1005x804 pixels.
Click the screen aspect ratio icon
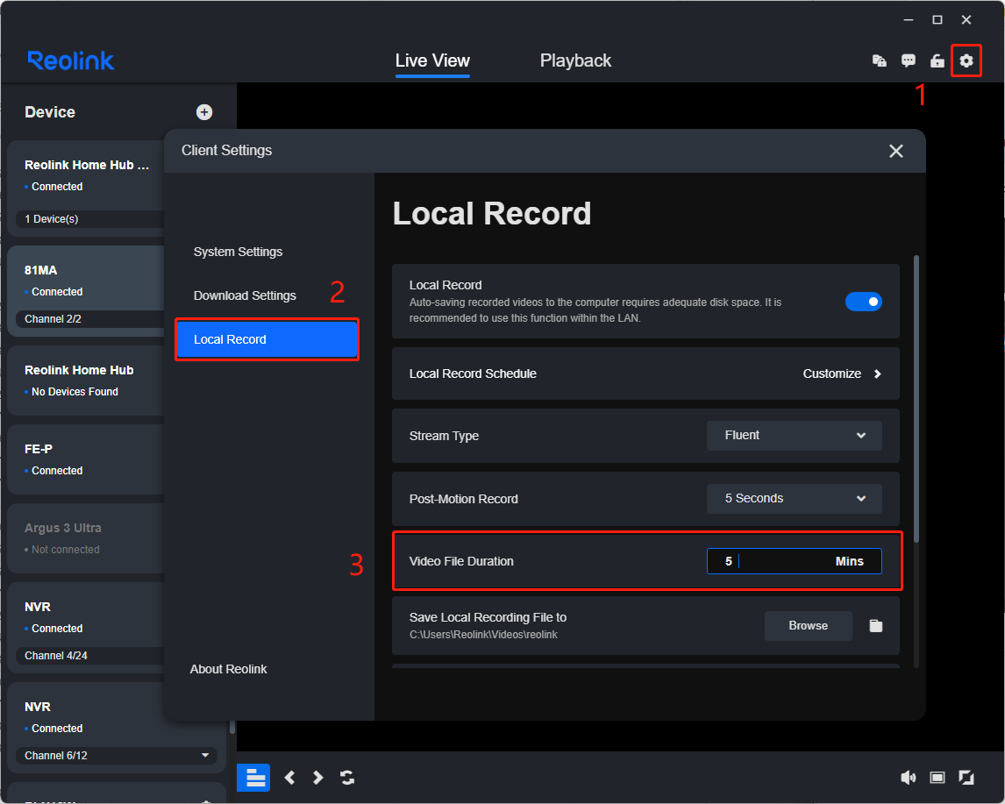[x=937, y=778]
